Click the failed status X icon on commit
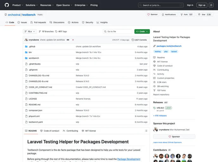 point(73,40)
